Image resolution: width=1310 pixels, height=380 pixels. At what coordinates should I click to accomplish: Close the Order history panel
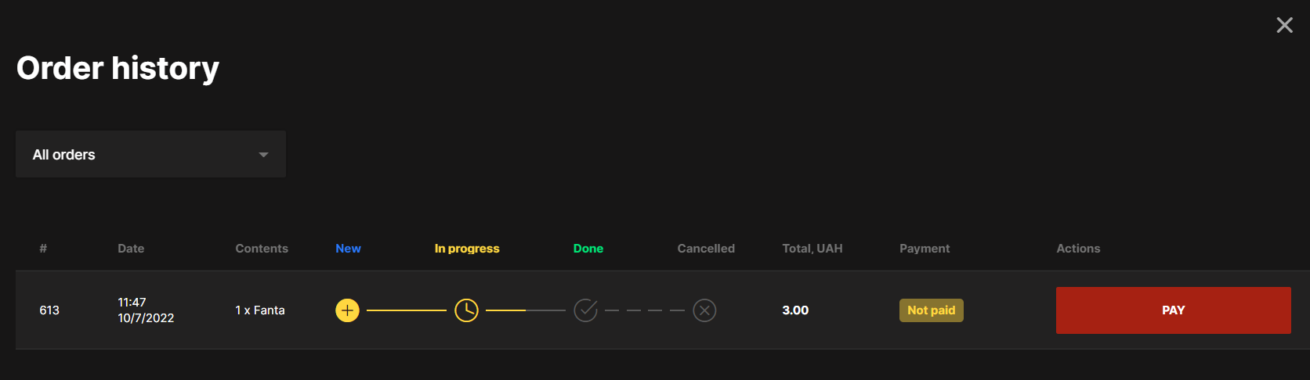pos(1284,25)
